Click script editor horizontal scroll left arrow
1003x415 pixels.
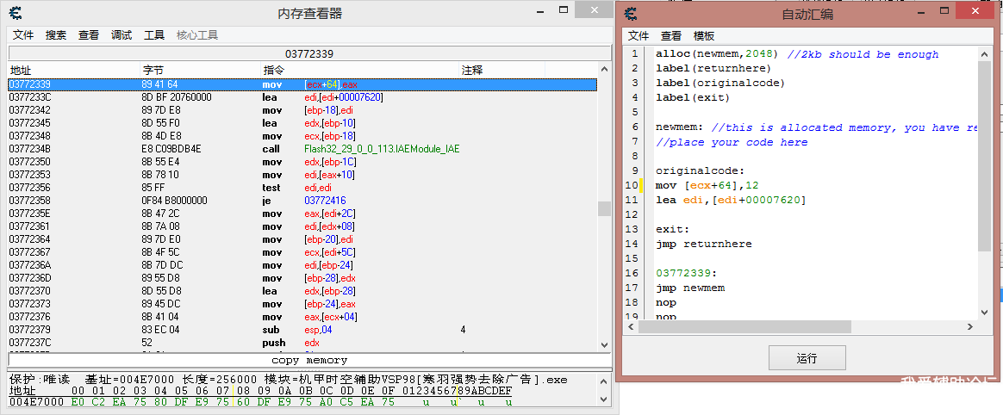pyautogui.click(x=632, y=327)
